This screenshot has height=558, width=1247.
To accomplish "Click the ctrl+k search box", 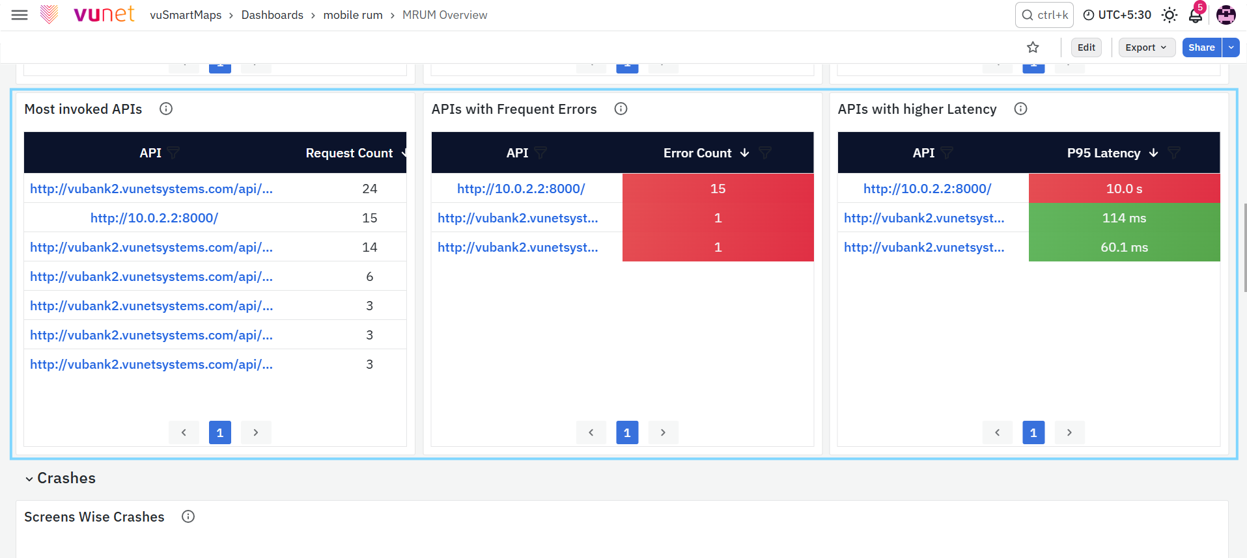I will tap(1044, 15).
